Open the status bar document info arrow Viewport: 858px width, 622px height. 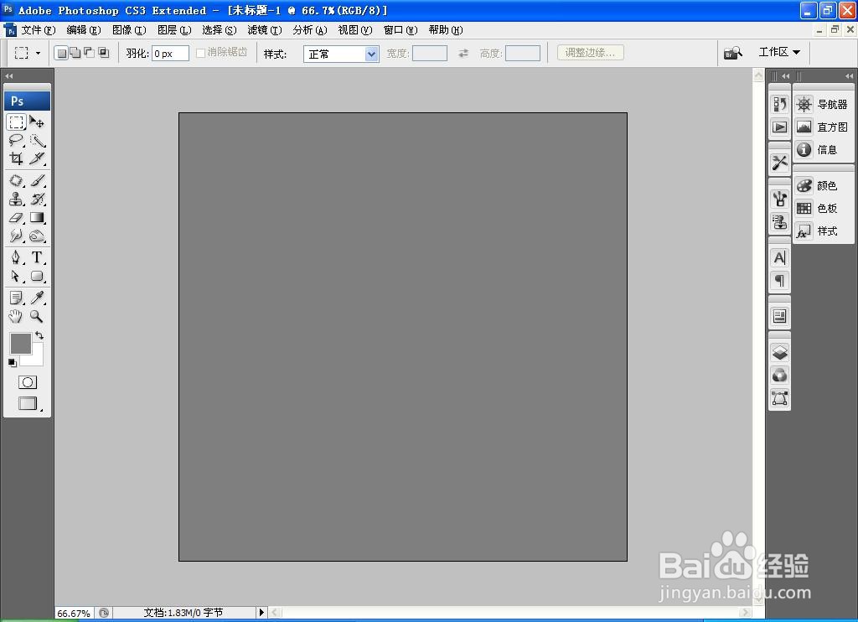pos(261,612)
